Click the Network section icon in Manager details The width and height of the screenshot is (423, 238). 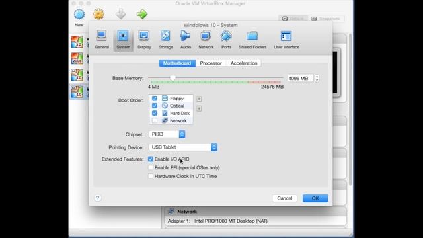[171, 212]
